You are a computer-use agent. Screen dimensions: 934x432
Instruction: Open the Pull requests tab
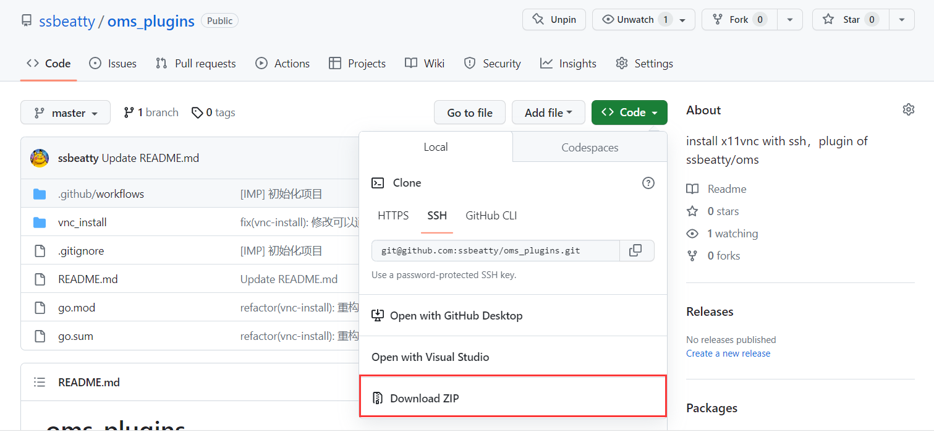(195, 64)
